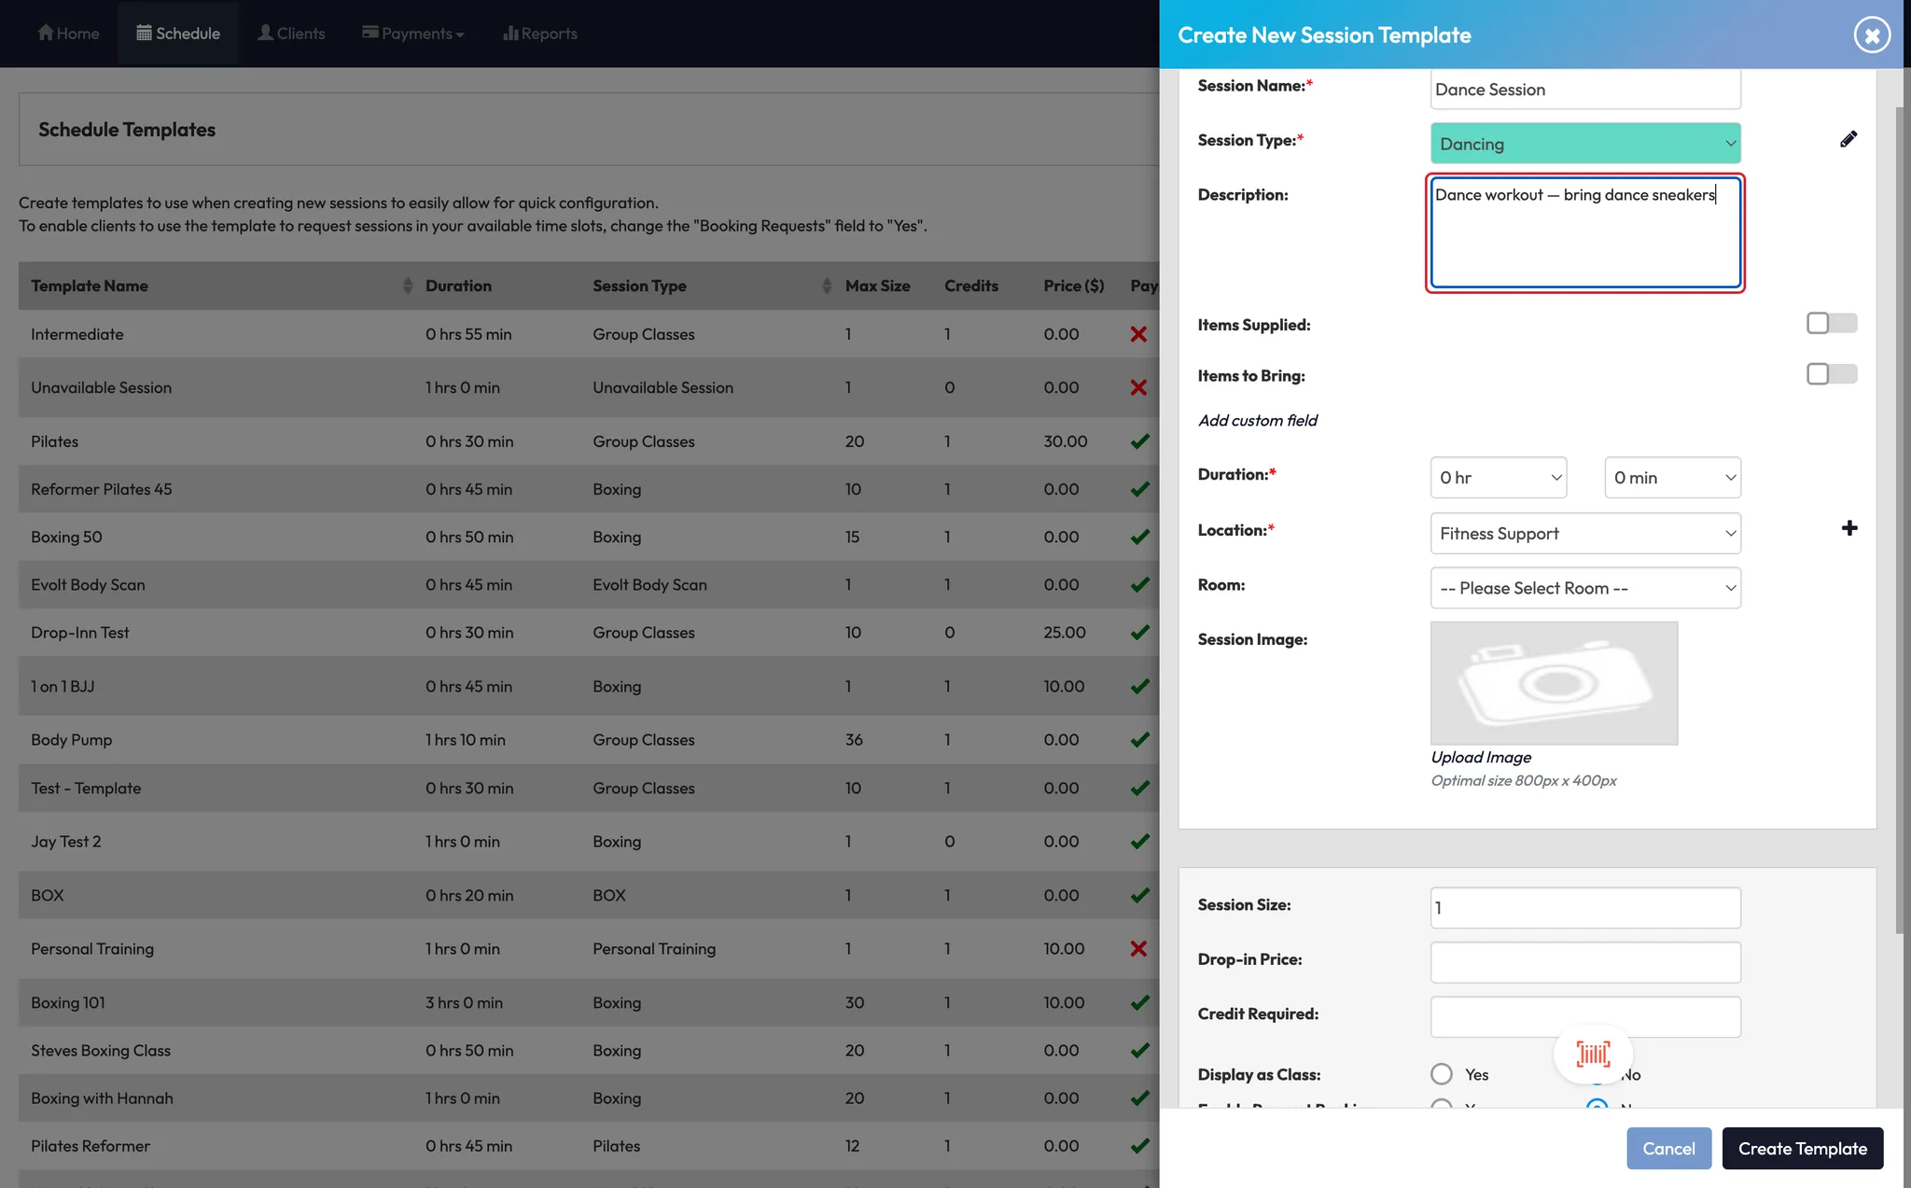The height and width of the screenshot is (1188, 1911).
Task: Select Yes for Display as Class
Action: point(1442,1074)
